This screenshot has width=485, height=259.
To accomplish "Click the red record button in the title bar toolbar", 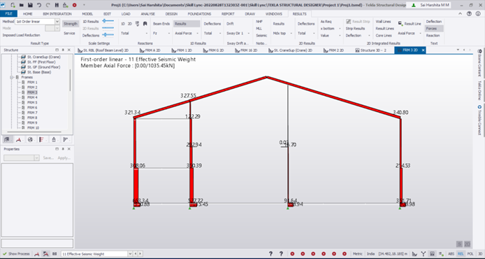I will pos(75,5).
